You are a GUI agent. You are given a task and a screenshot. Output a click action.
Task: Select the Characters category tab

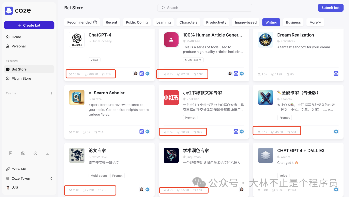(188, 22)
